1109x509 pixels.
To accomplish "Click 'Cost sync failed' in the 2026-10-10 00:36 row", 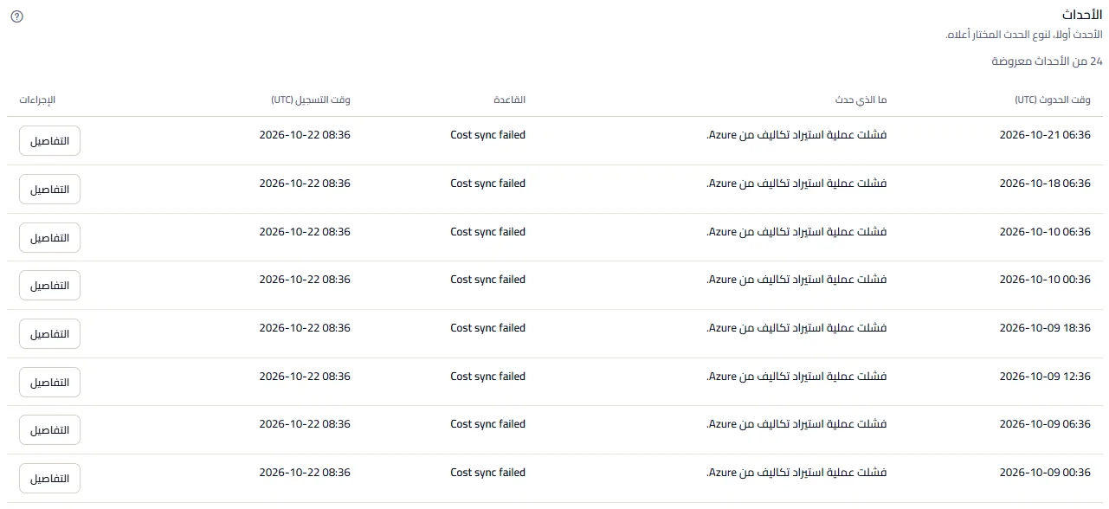I will pyautogui.click(x=488, y=280).
